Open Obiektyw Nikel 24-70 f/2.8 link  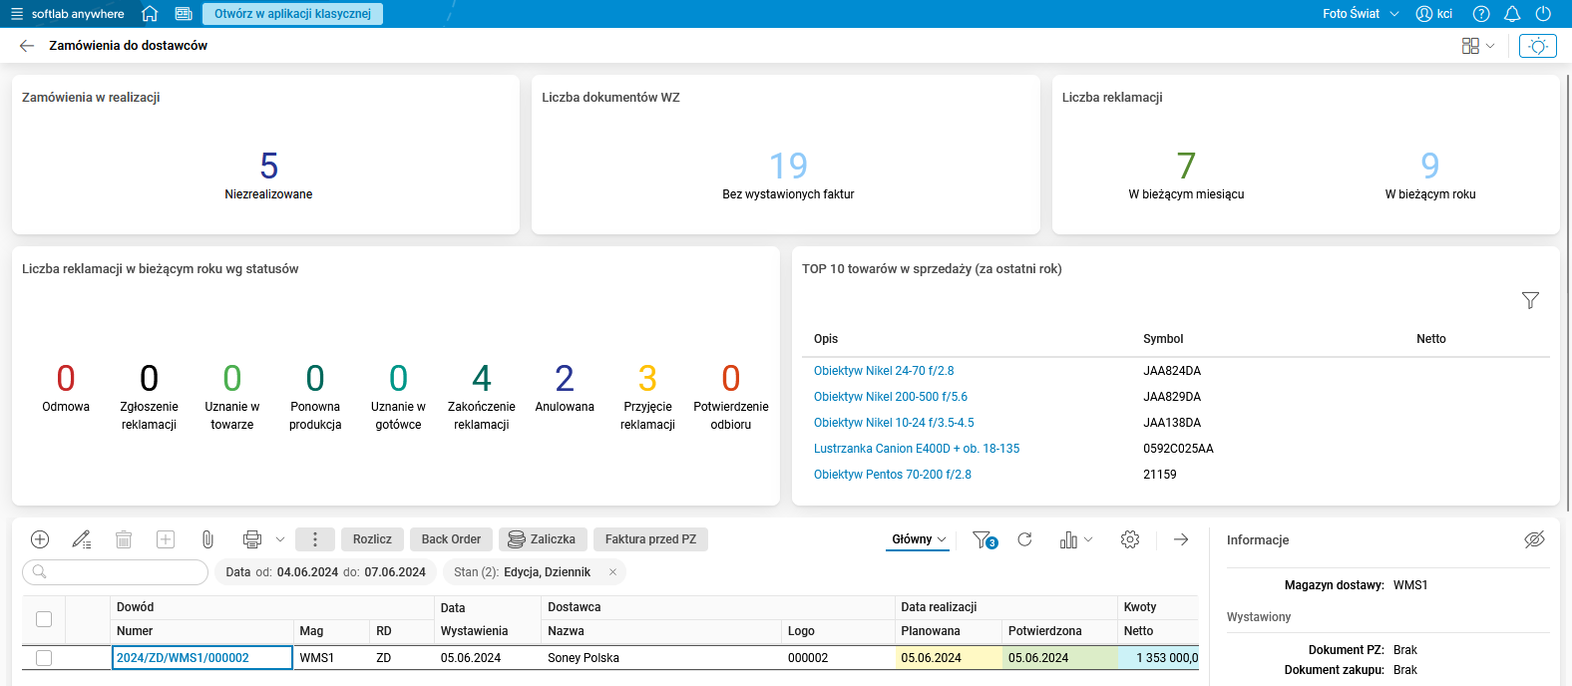pos(884,371)
